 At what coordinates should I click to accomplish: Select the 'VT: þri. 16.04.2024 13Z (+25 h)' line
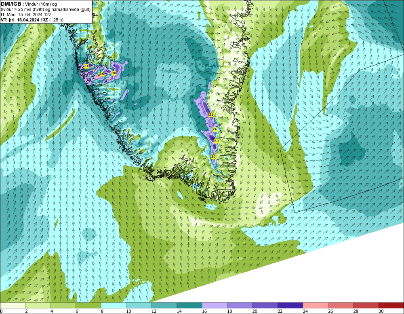[x=32, y=20]
